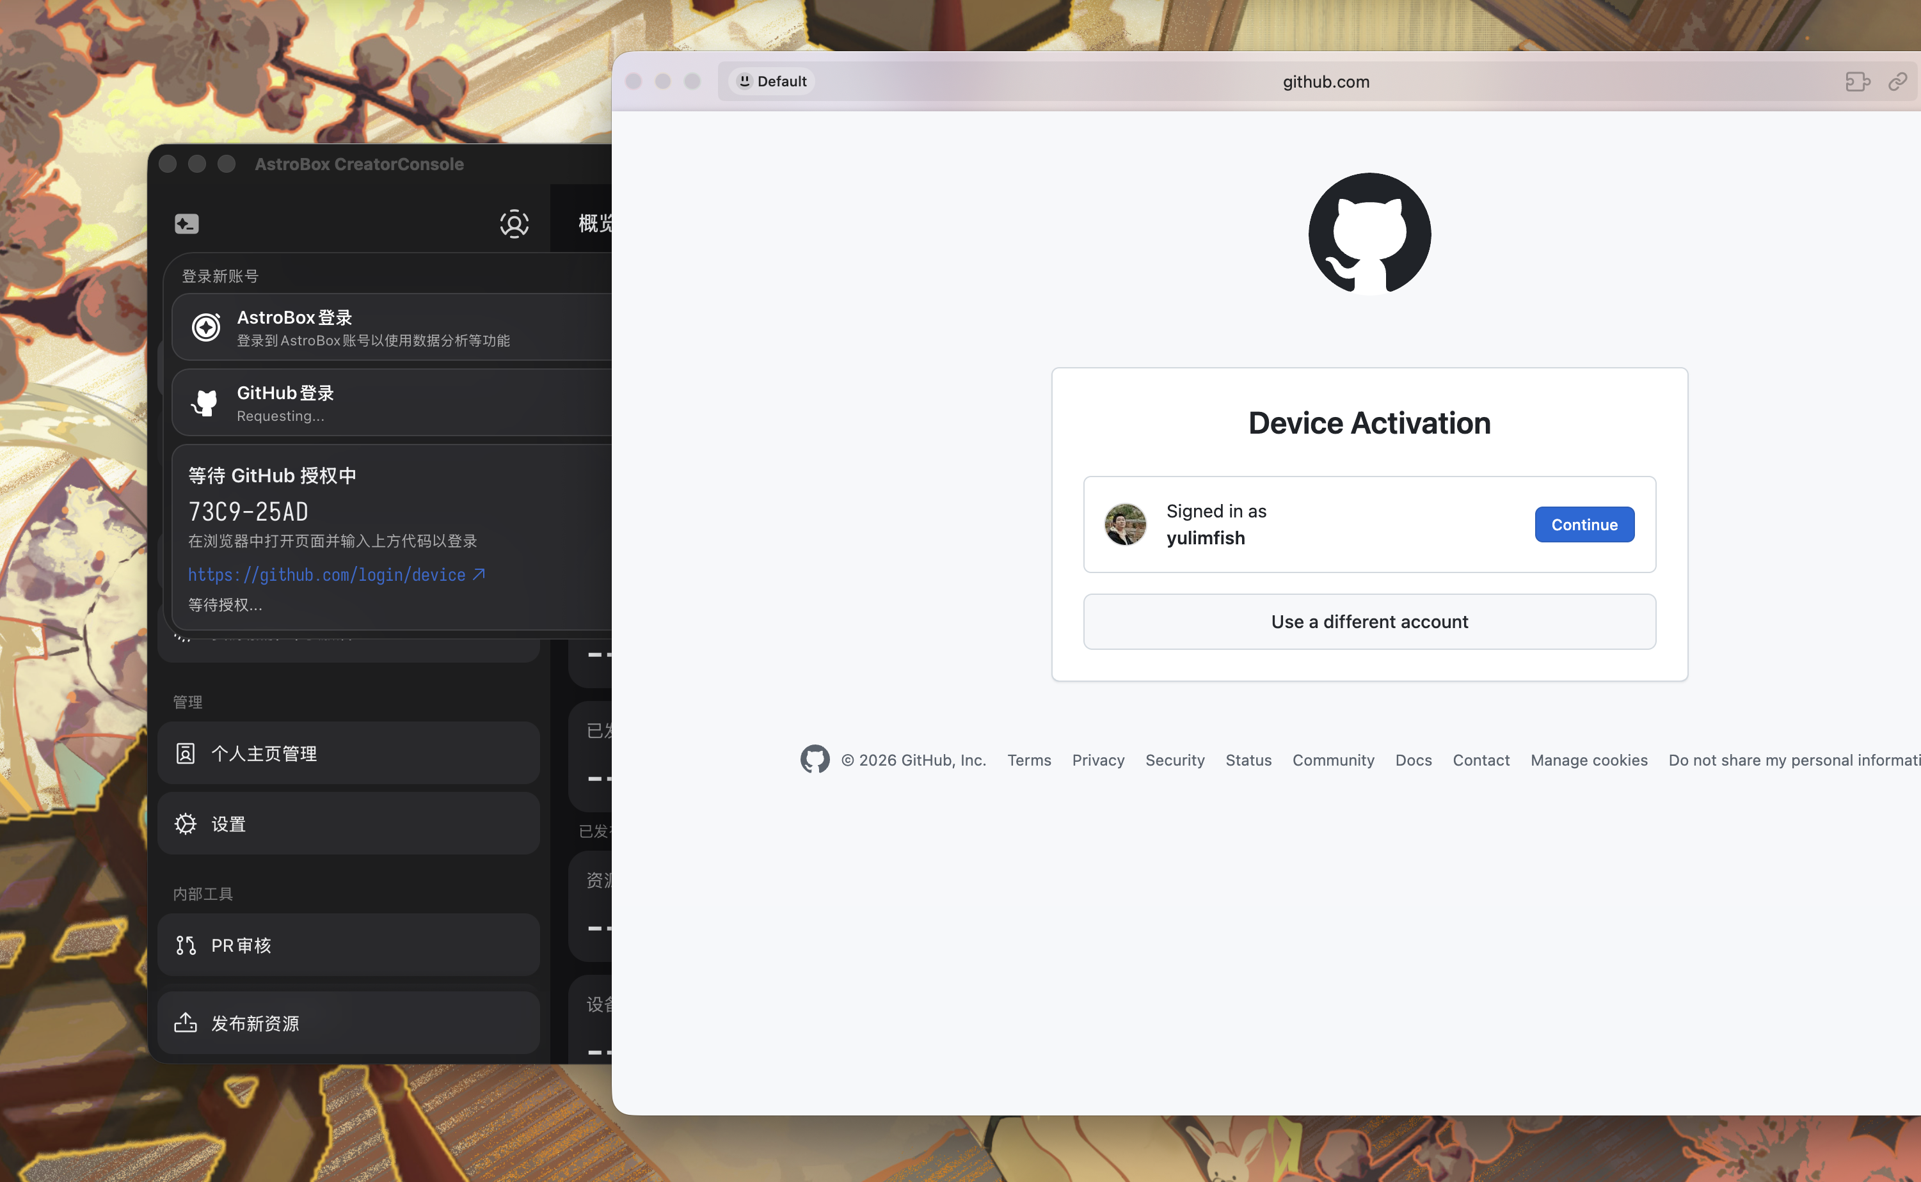The height and width of the screenshot is (1182, 1921).
Task: Click the AstroBox console logo icon
Action: (186, 225)
